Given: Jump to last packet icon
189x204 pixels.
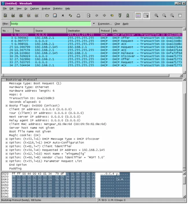Looking at the screenshot, I should pos(128,15).
